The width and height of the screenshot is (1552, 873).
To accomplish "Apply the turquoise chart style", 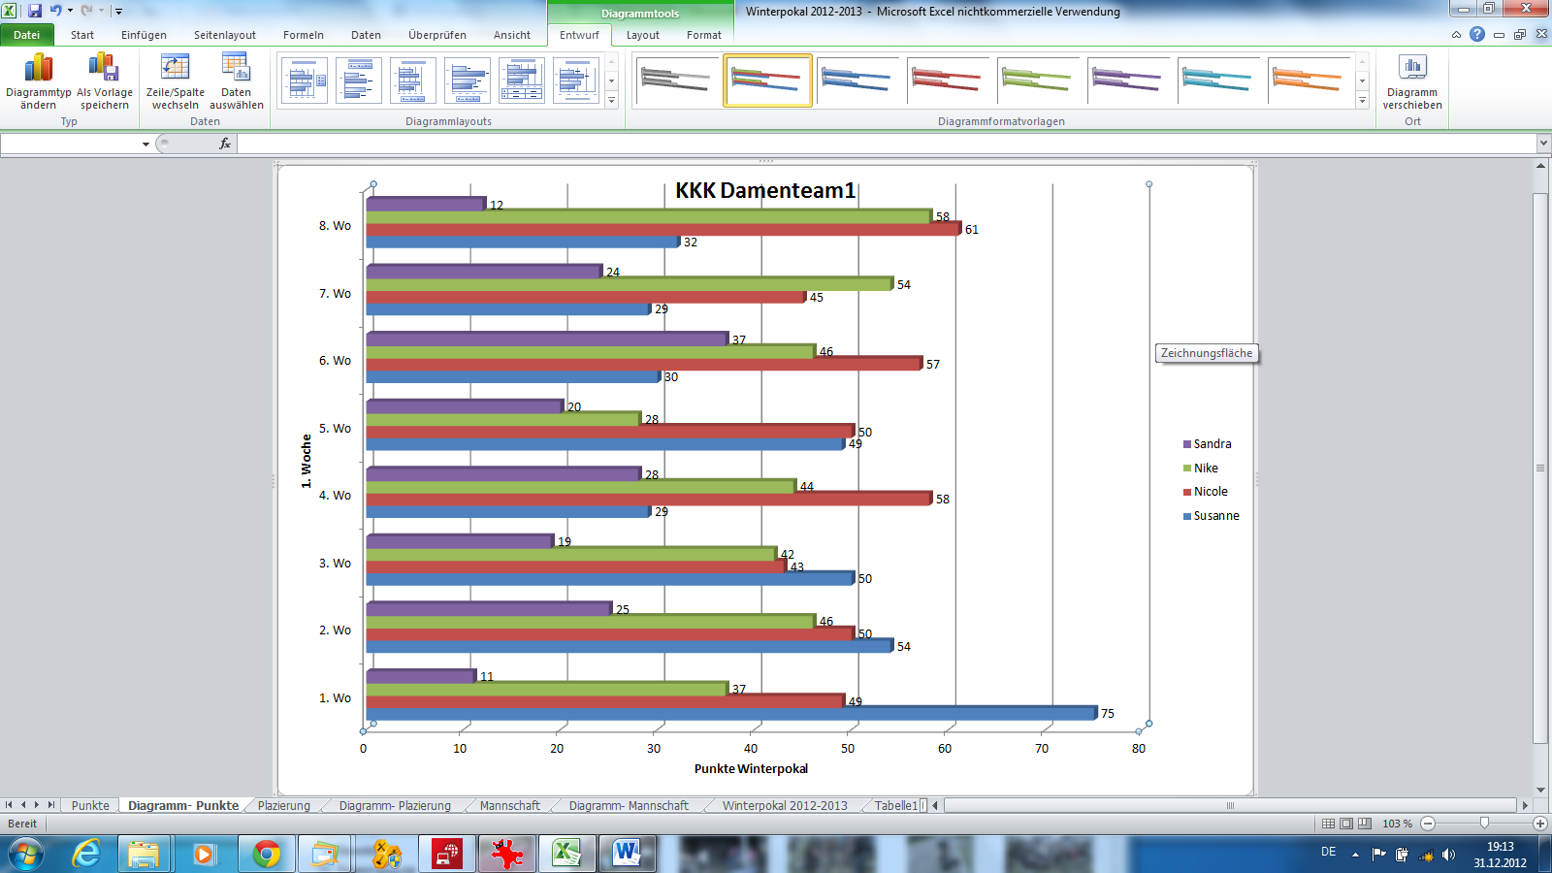I will pos(1218,81).
